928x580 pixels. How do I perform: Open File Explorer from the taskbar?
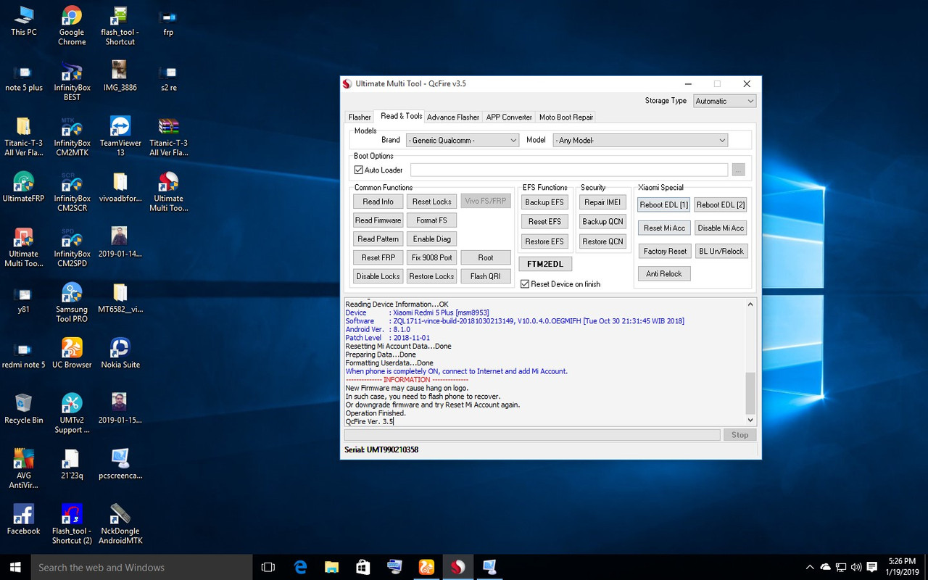(331, 567)
